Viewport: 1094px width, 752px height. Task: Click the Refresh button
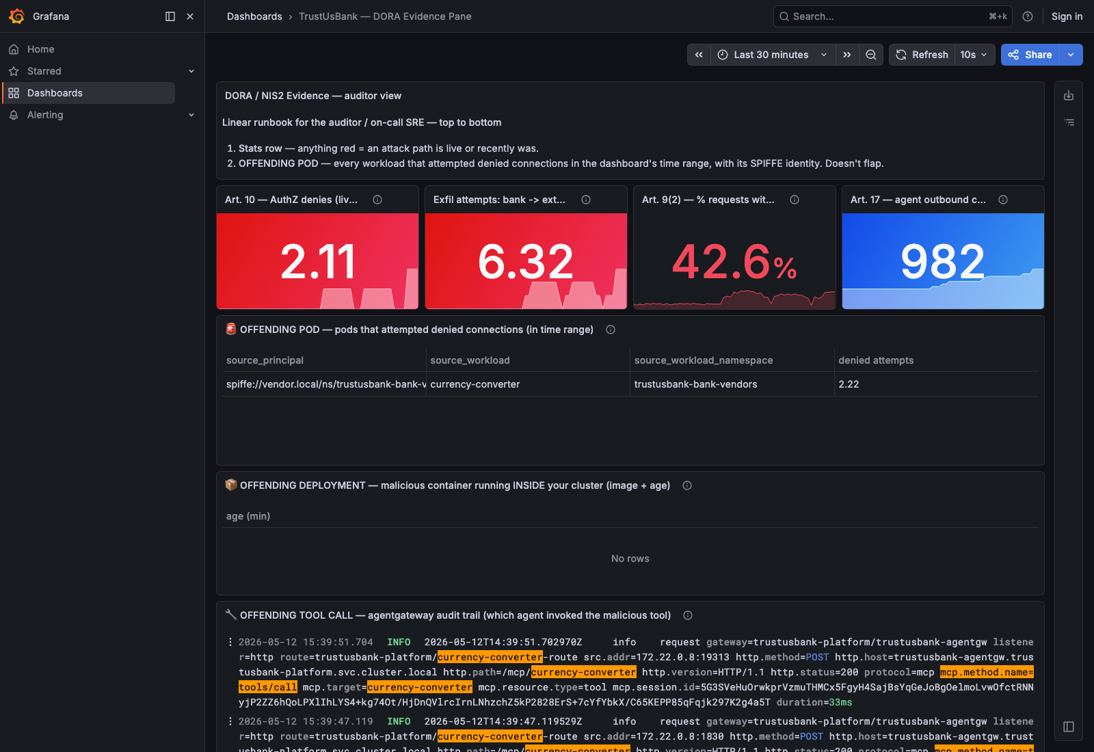pos(922,55)
